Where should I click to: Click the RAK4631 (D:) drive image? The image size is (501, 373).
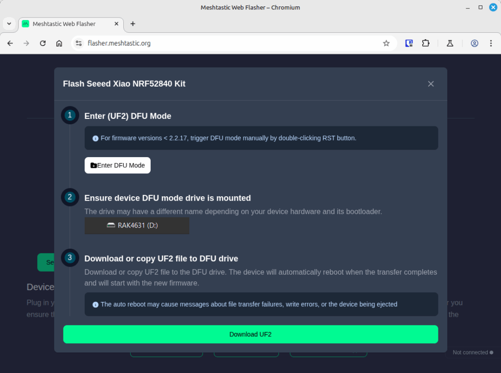[137, 226]
